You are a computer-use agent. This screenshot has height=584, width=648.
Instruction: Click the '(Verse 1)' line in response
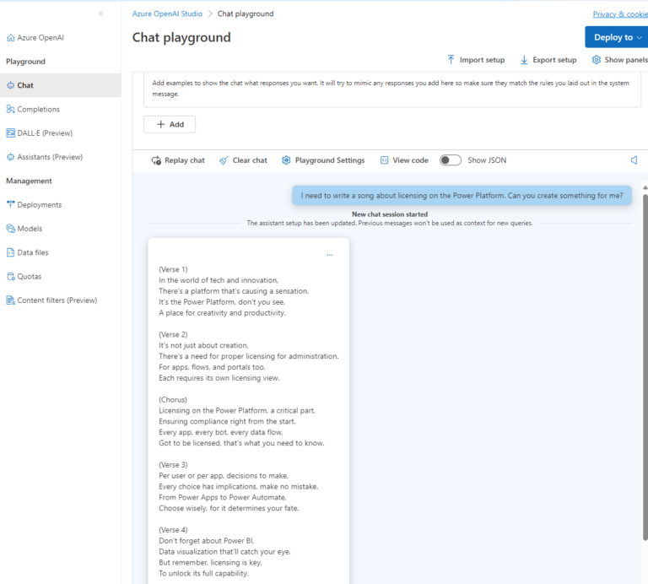(173, 269)
